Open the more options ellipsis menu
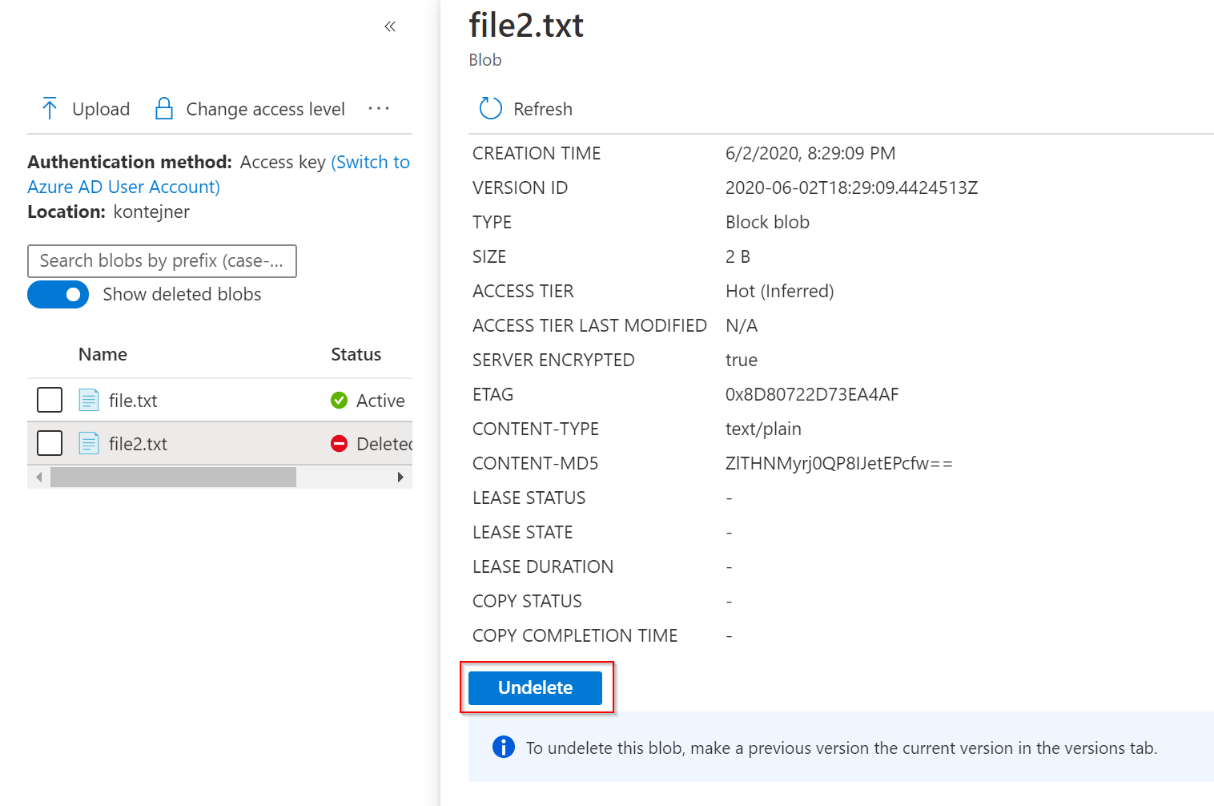The image size is (1214, 806). click(x=378, y=109)
